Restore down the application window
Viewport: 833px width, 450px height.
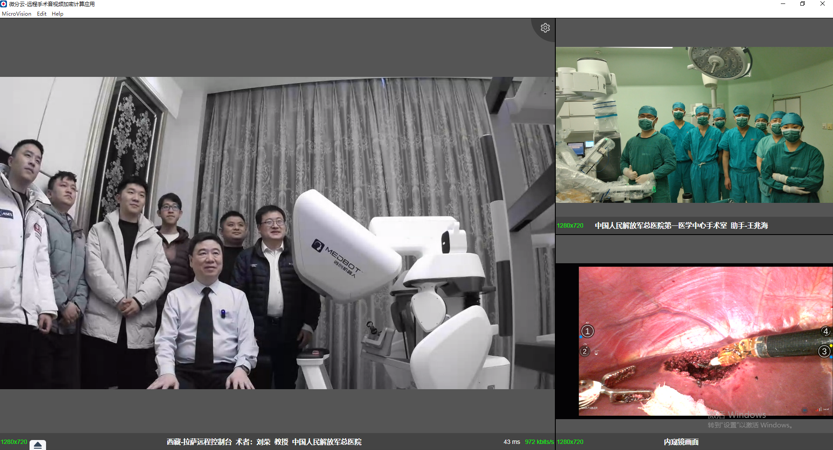802,4
